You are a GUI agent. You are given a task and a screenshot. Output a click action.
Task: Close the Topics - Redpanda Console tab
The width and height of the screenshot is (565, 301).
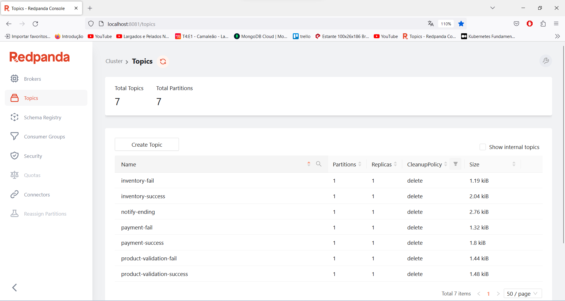76,8
